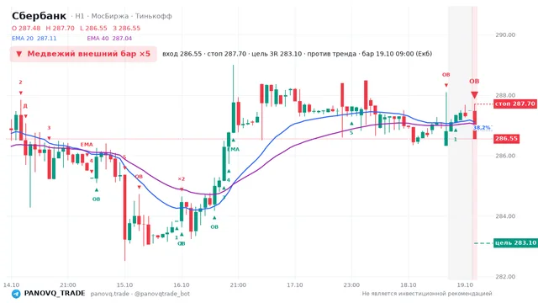Click the red стоп 287.70 price label
Image resolution: width=538 pixels, height=303 pixels.
click(x=515, y=104)
